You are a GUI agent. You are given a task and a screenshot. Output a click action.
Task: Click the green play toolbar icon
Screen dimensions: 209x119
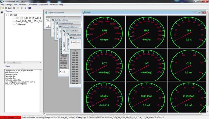point(18,8)
